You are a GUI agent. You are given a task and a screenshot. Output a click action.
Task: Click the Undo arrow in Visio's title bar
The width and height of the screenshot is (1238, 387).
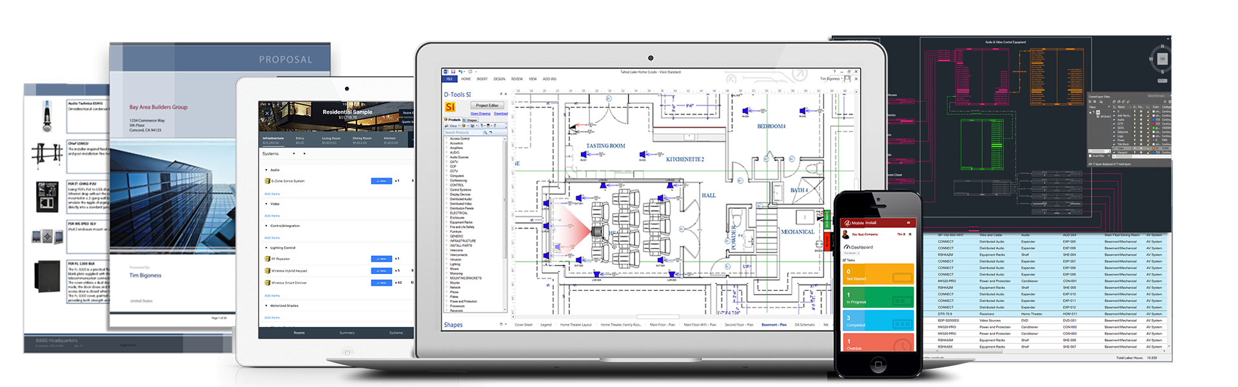(x=460, y=72)
